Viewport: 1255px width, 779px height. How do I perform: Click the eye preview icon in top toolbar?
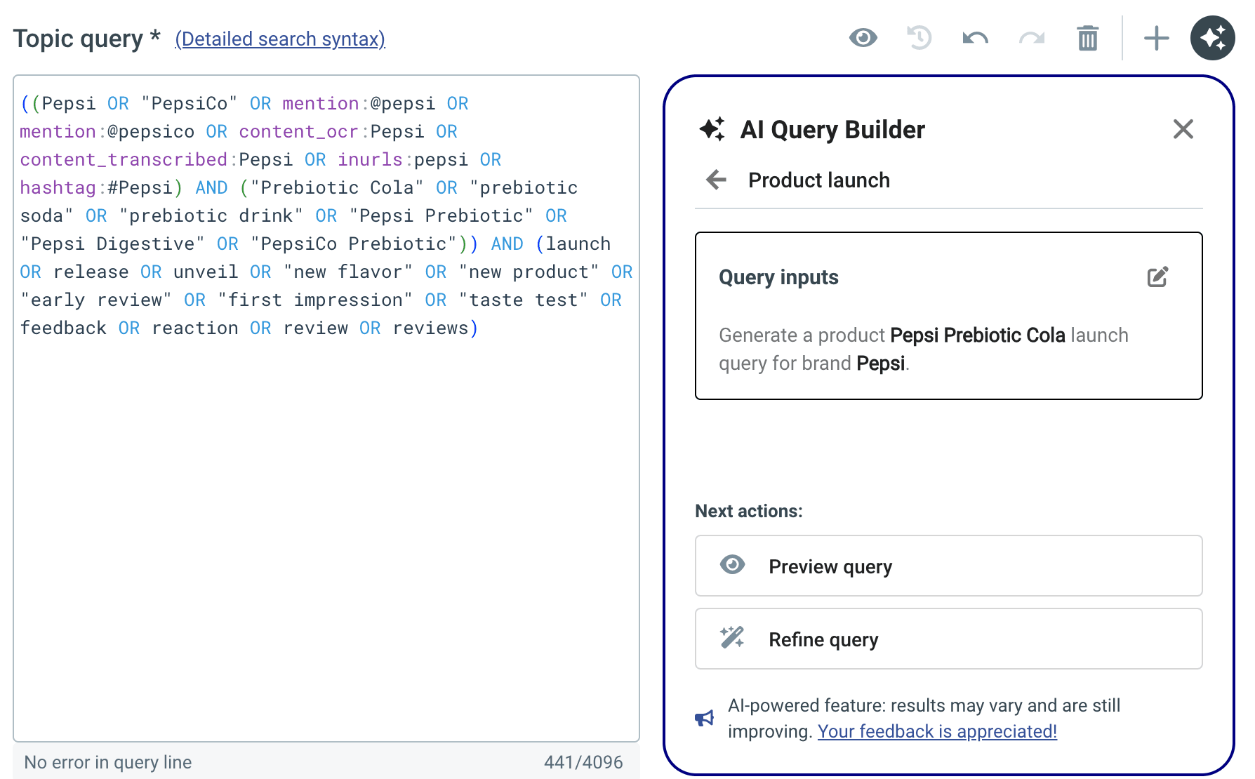[x=863, y=38]
